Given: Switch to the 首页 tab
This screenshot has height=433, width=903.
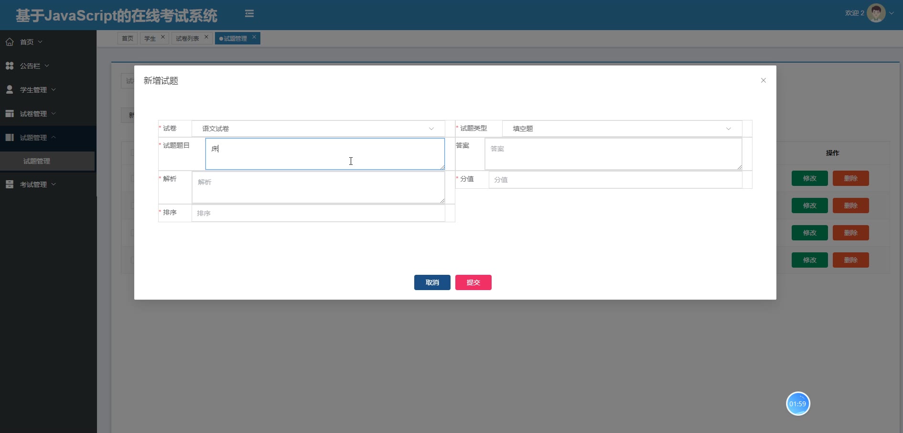Looking at the screenshot, I should 128,38.
